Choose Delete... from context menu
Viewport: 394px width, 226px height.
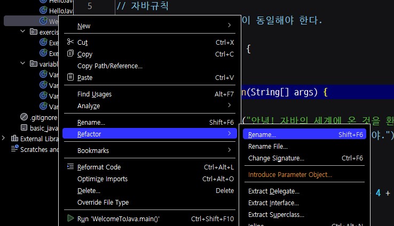[x=150, y=191]
